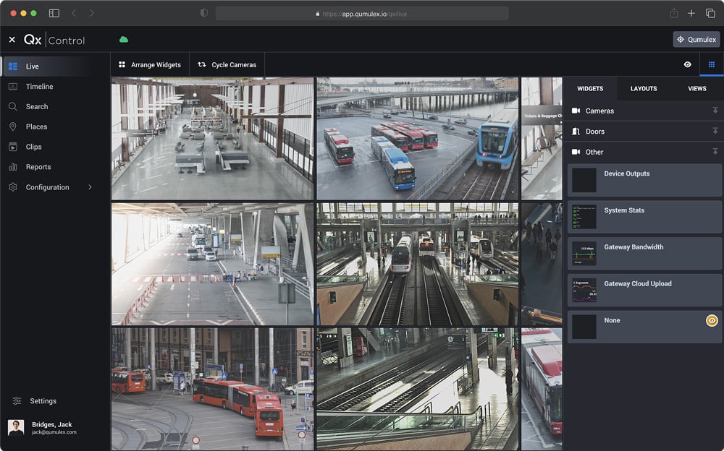Click the cloud status icon beside Qx Control
Viewport: 724px width, 451px height.
[x=123, y=40]
